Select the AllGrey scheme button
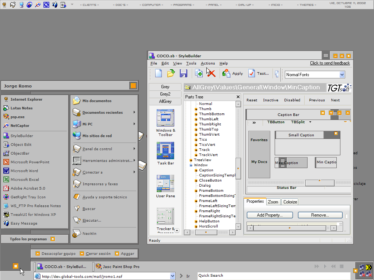The width and height of the screenshot is (374, 280). click(165, 101)
